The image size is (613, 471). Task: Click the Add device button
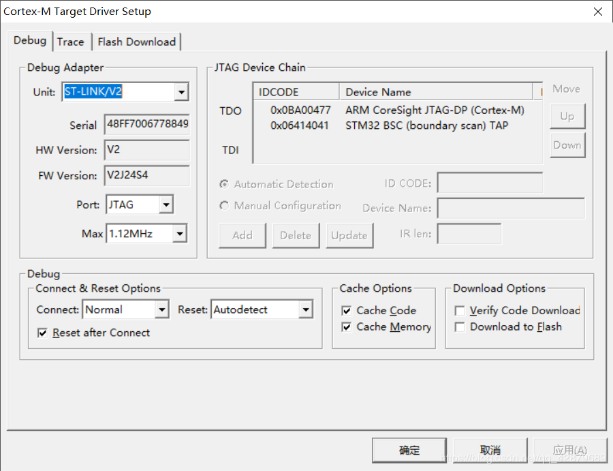pyautogui.click(x=242, y=236)
